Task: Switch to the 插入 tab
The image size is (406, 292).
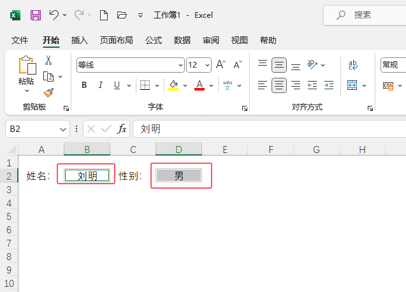Action: pos(80,40)
